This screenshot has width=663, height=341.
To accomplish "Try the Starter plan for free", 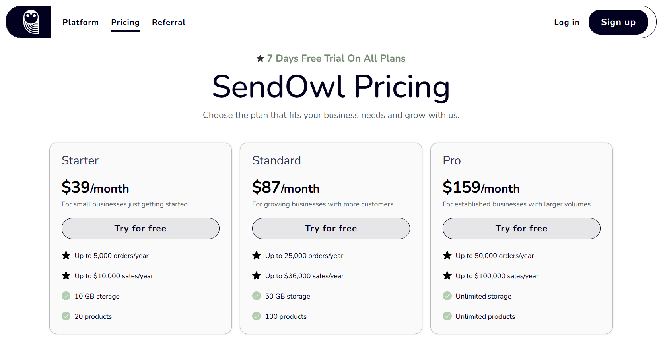I will coord(140,228).
